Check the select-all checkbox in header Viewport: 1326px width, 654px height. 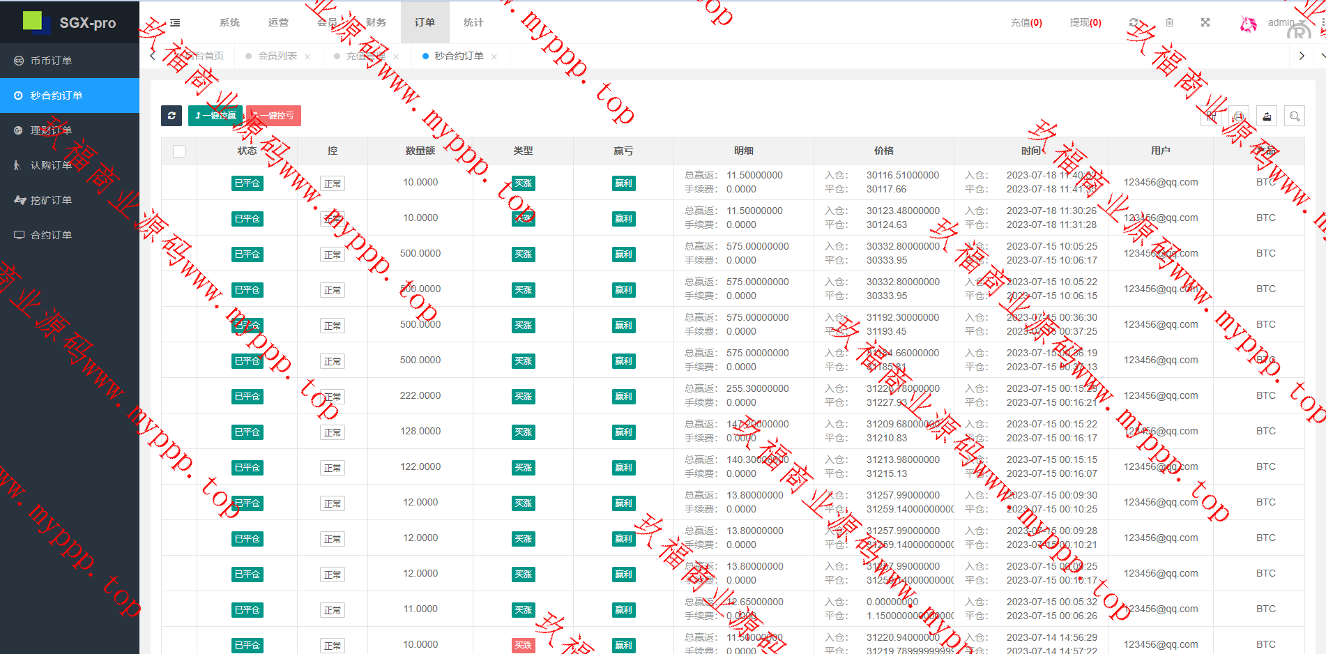[179, 151]
